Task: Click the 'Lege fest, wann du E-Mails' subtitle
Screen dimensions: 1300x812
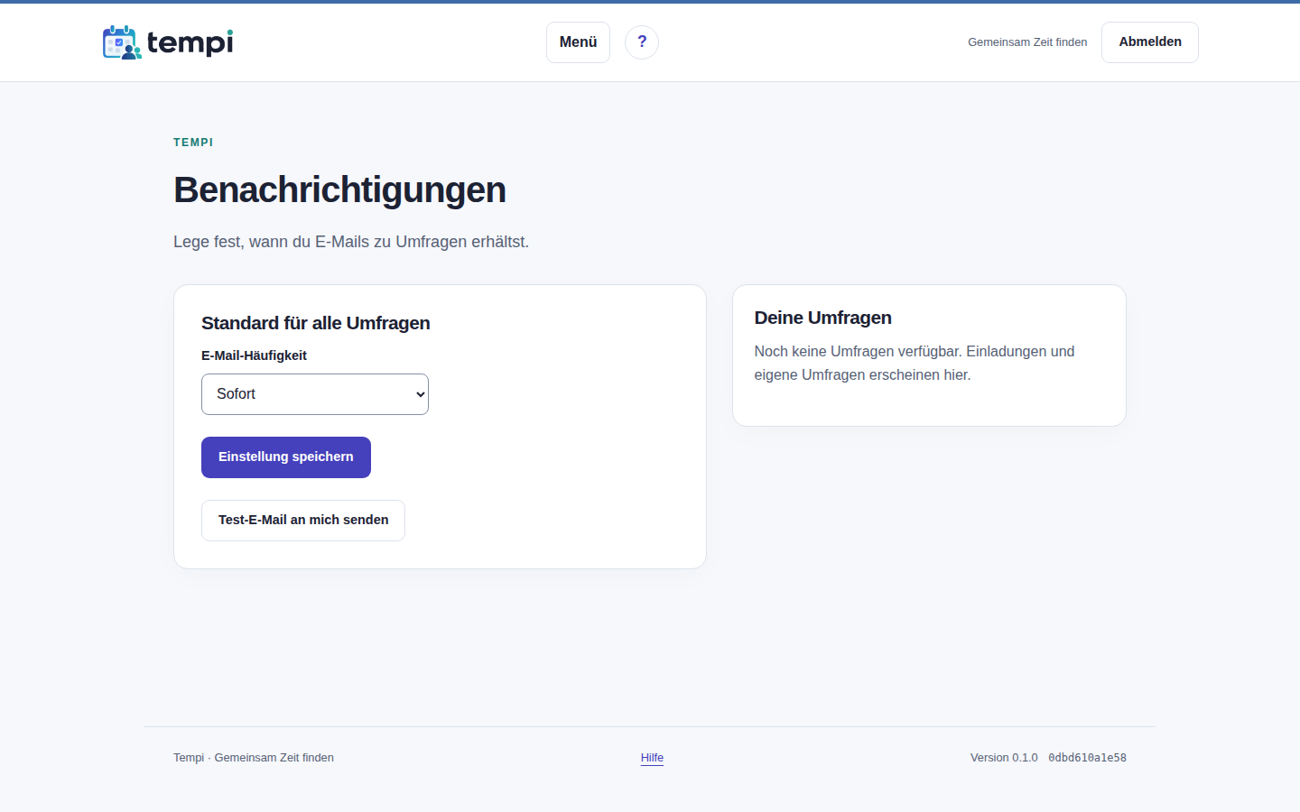Action: 351,242
